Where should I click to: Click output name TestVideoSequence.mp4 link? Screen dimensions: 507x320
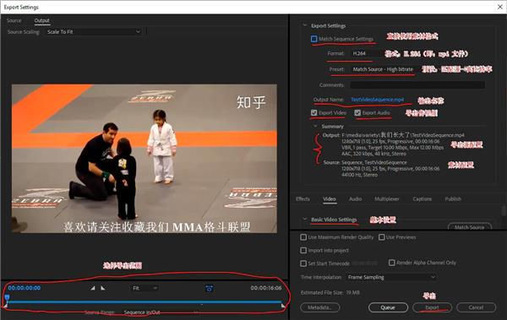coord(378,100)
